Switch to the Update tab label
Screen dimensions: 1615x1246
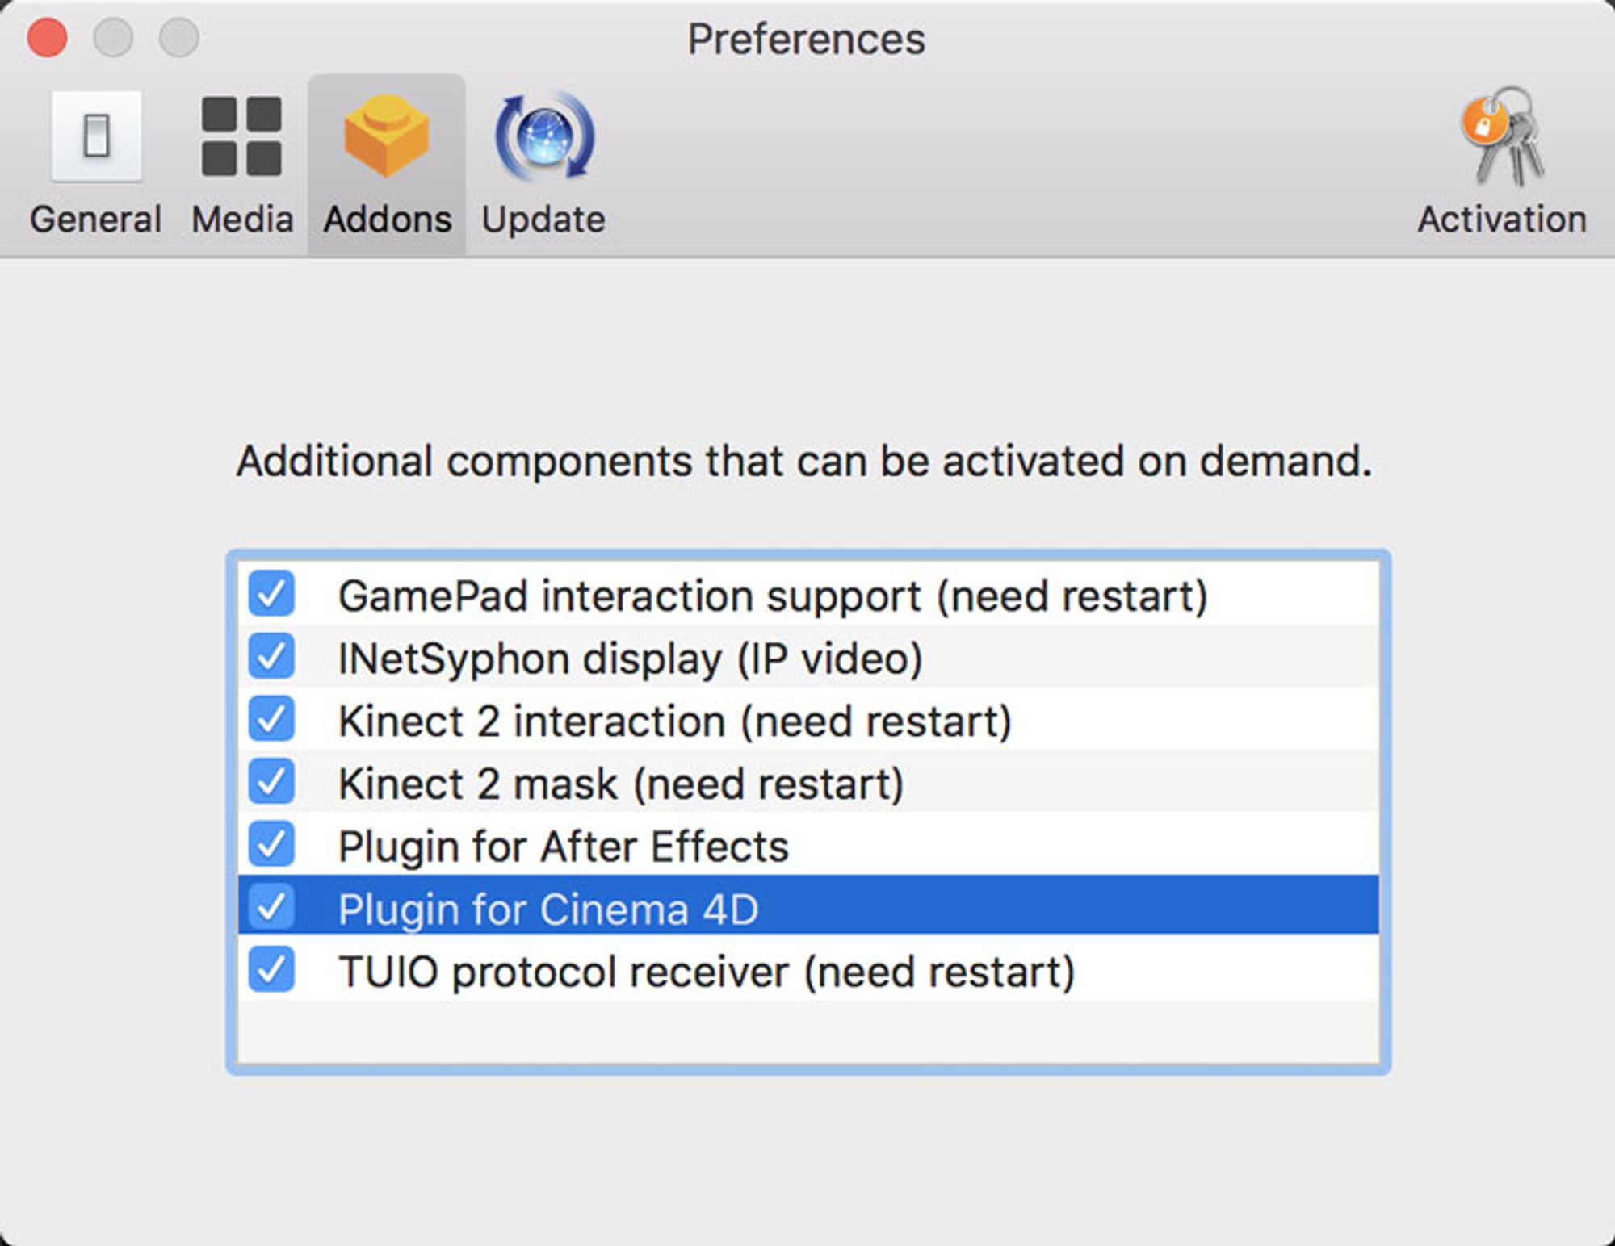(543, 220)
